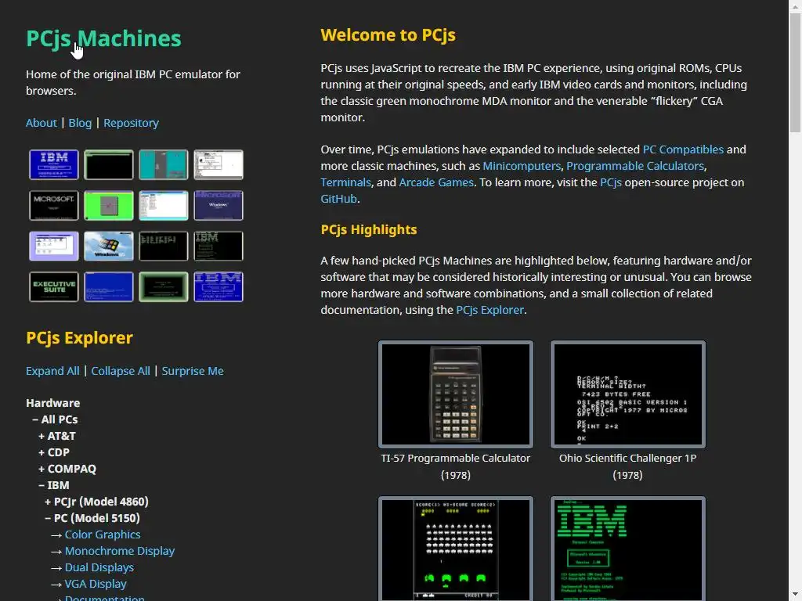The image size is (802, 601).
Task: Collapse the All PCs tree node
Action: click(x=56, y=419)
